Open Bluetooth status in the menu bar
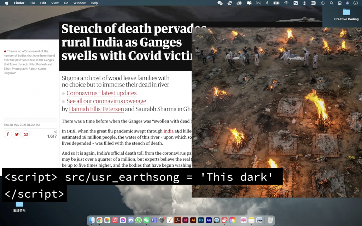 click(x=267, y=3)
